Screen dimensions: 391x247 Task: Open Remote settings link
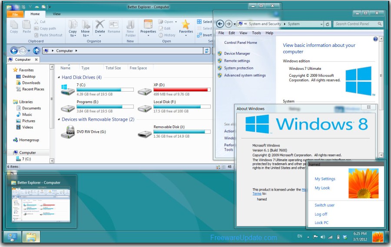pyautogui.click(x=237, y=61)
